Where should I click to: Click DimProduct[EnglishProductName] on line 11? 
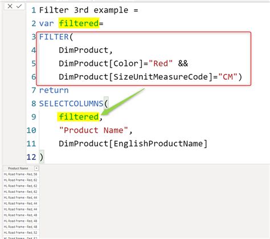click(133, 143)
